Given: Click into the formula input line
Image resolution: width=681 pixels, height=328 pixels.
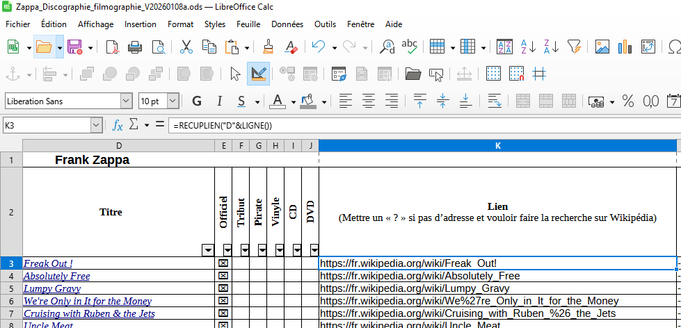Looking at the screenshot, I should (x=425, y=126).
